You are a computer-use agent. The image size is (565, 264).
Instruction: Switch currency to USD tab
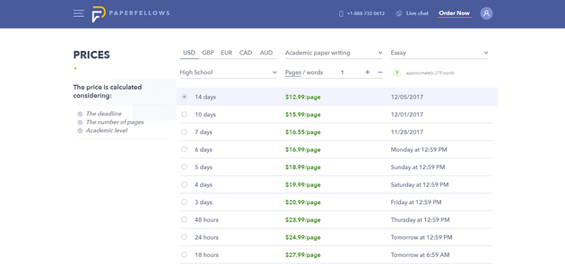189,52
